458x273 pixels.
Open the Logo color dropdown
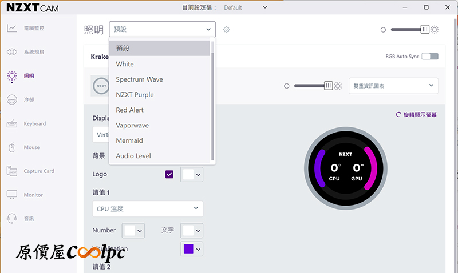coord(192,175)
